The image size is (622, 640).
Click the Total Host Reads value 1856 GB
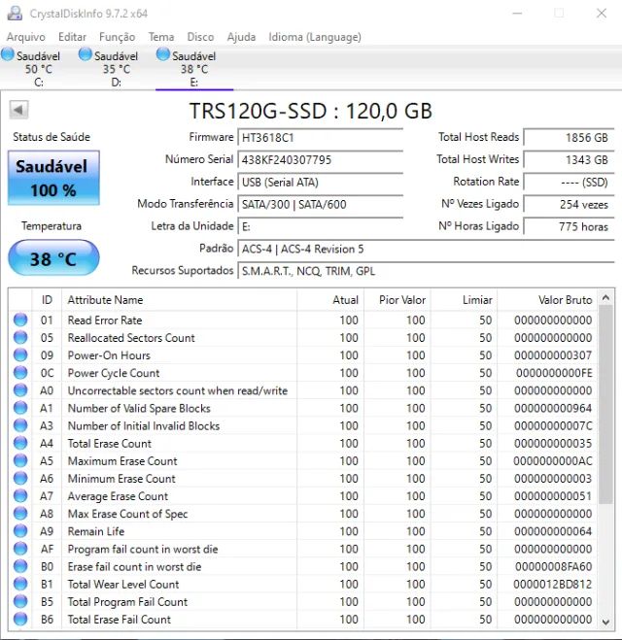tap(569, 138)
